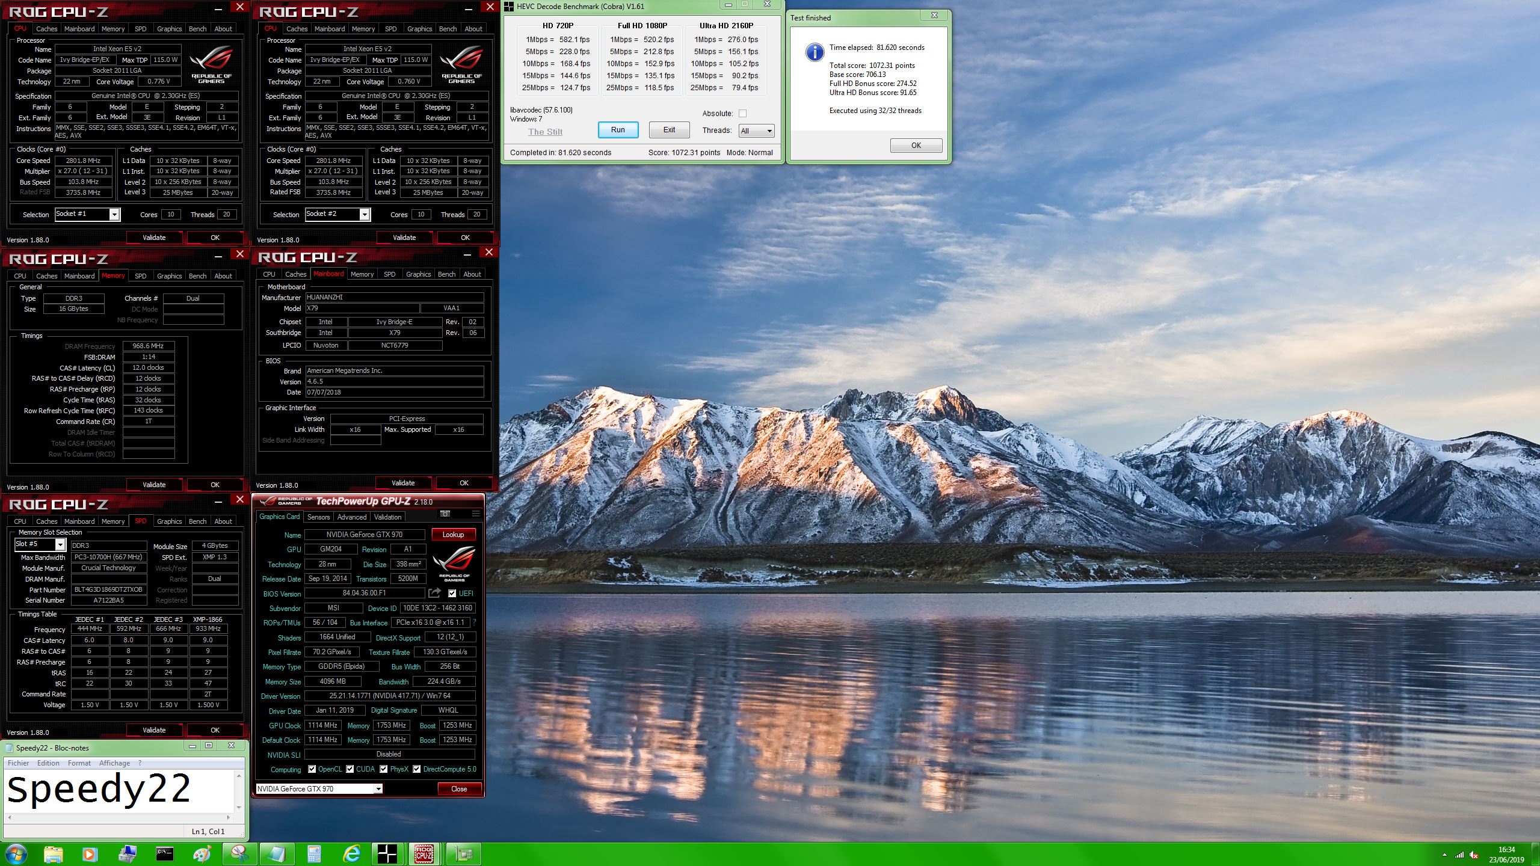Screen dimensions: 1540x866
Task: Open the Threads All dropdown
Action: (x=756, y=131)
